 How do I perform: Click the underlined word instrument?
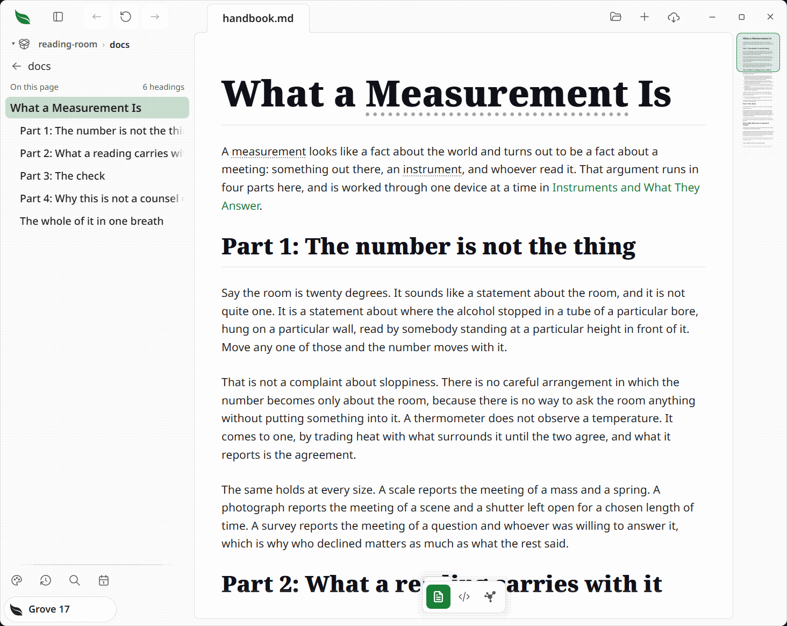pos(432,169)
